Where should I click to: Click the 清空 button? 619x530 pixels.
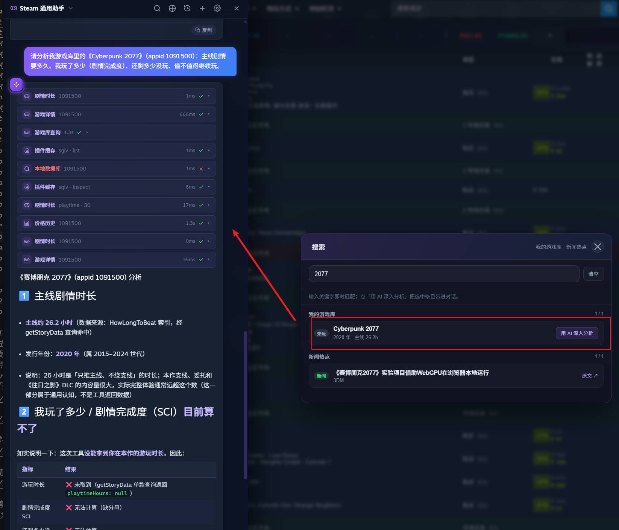point(593,274)
